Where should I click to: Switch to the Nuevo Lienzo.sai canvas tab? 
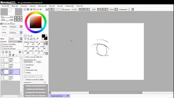click(59, 96)
